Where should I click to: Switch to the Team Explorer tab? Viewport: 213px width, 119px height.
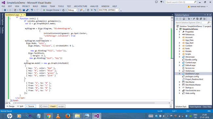tap(195, 107)
